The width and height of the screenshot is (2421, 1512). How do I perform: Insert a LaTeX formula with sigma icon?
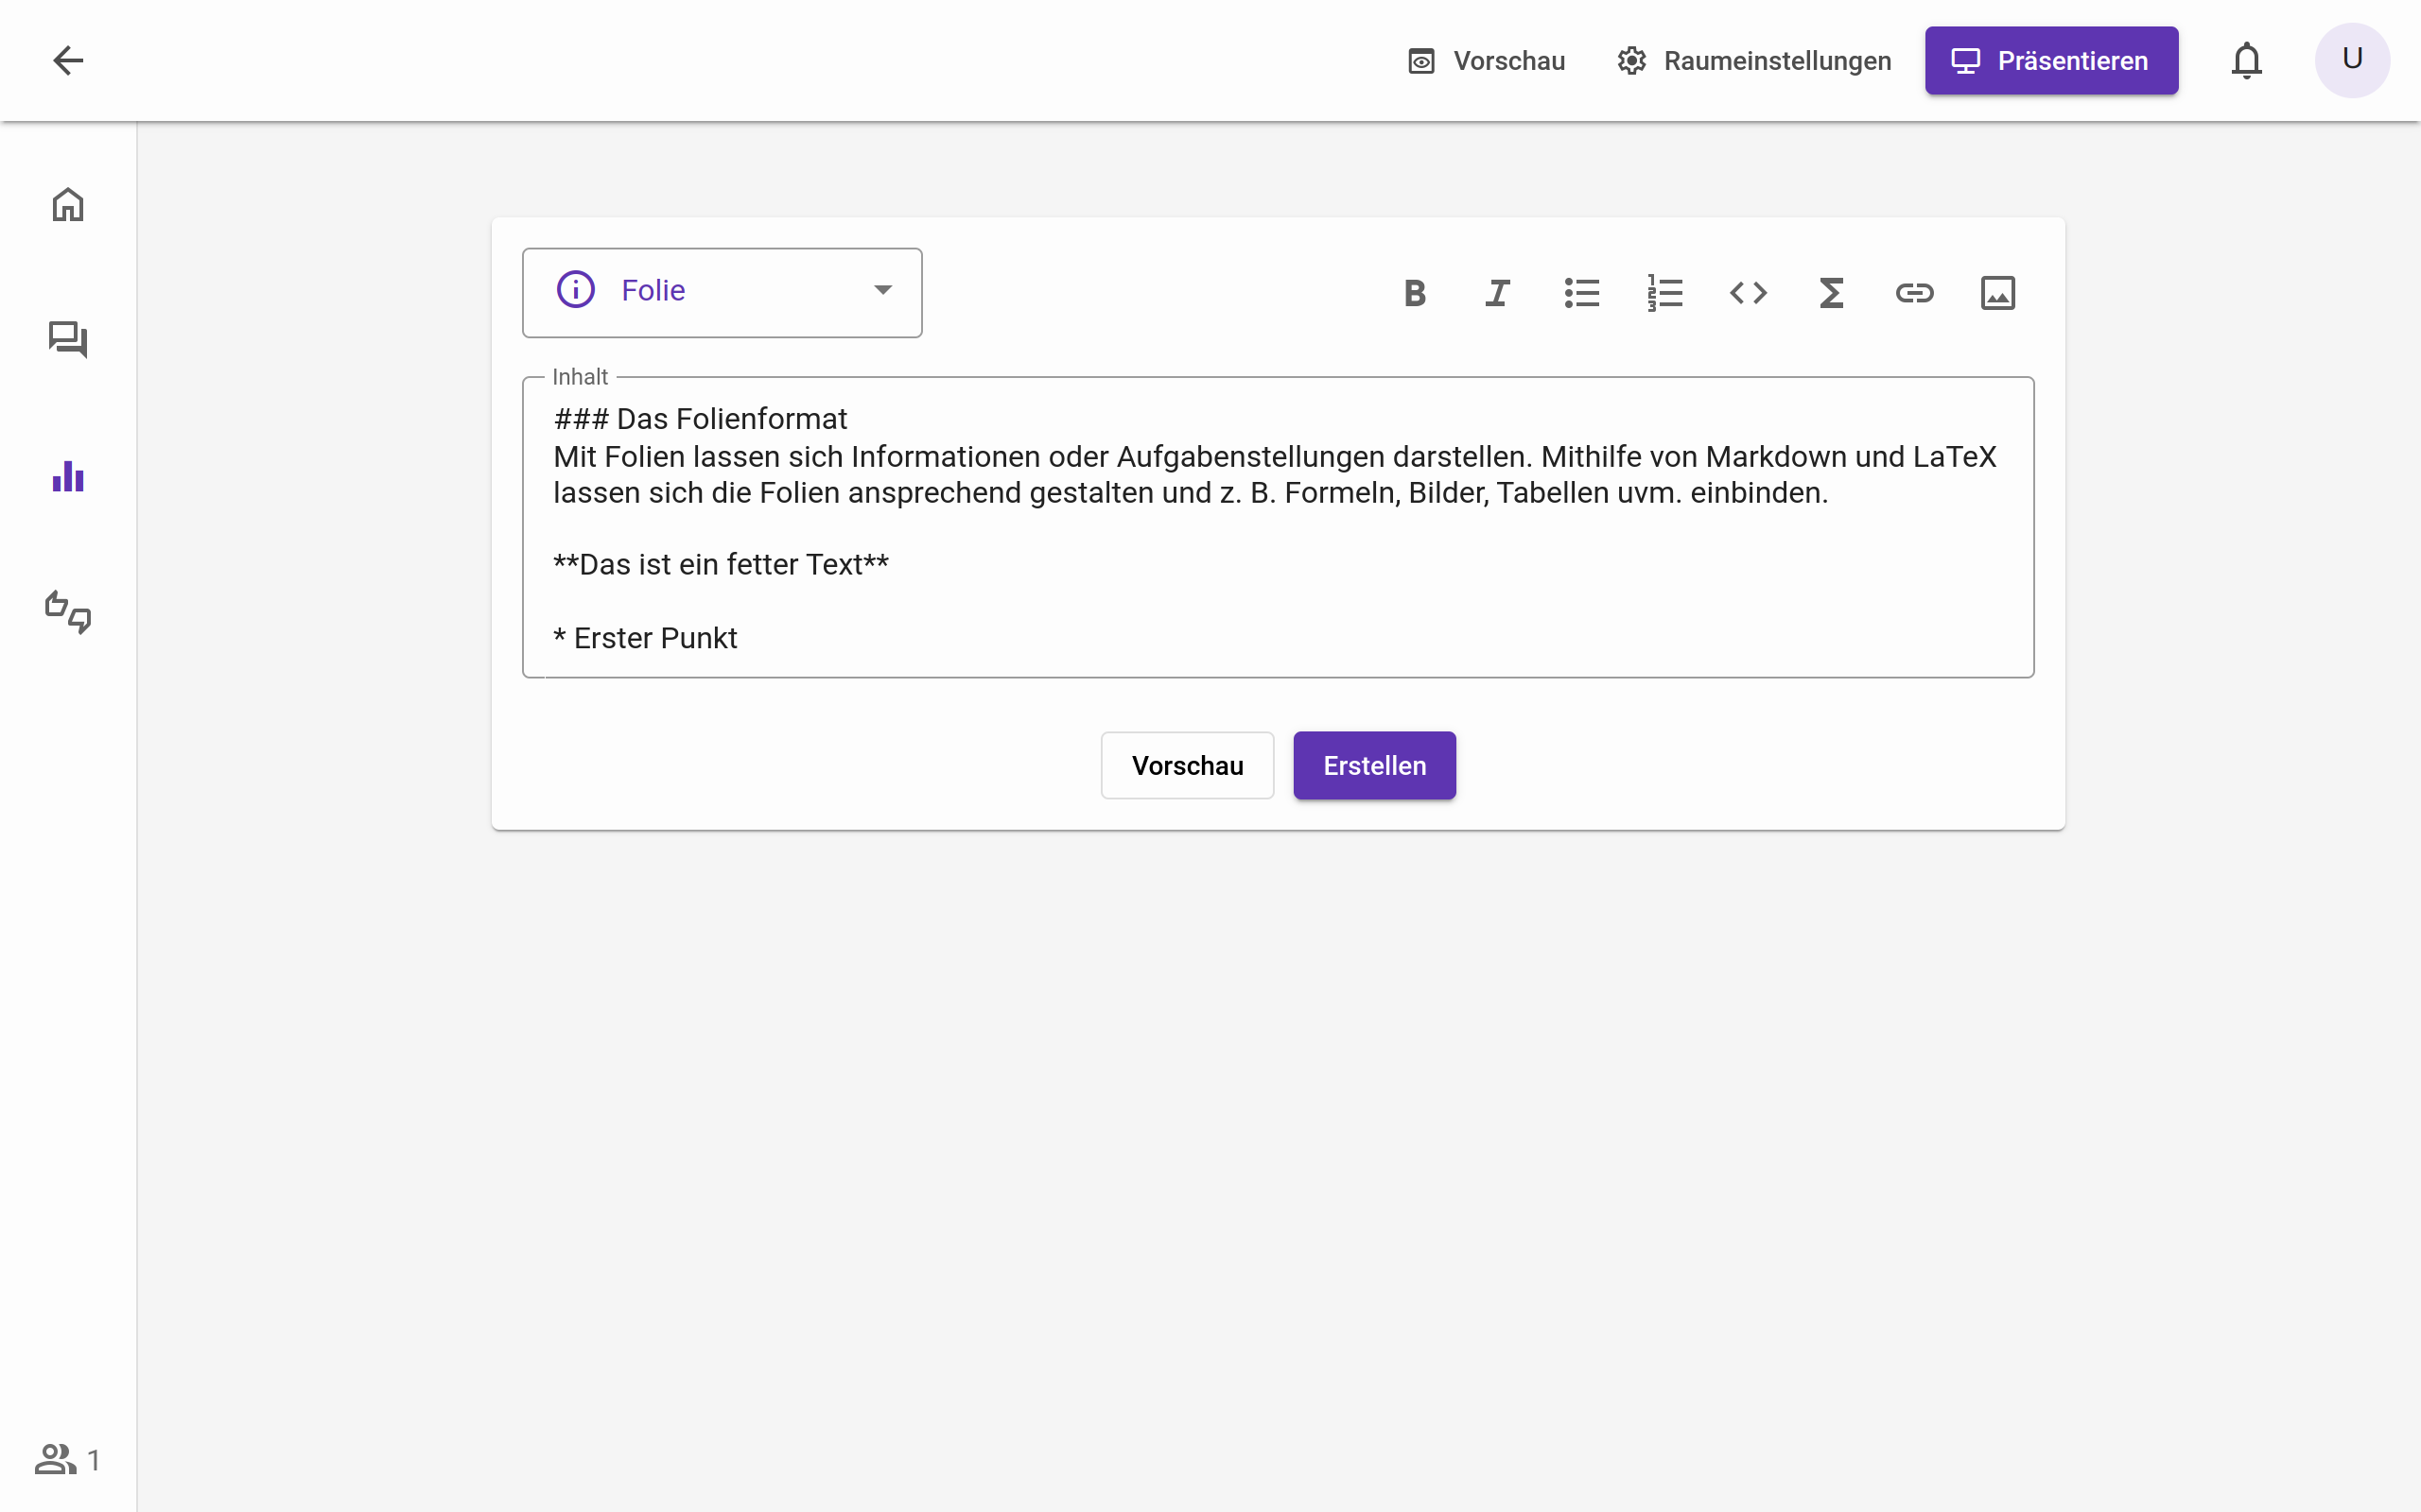(1831, 293)
